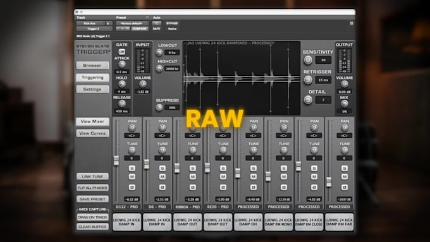The height and width of the screenshot is (242, 430).
Task: Click the Tune knob on D6 - PRO channel
Action: point(163,150)
